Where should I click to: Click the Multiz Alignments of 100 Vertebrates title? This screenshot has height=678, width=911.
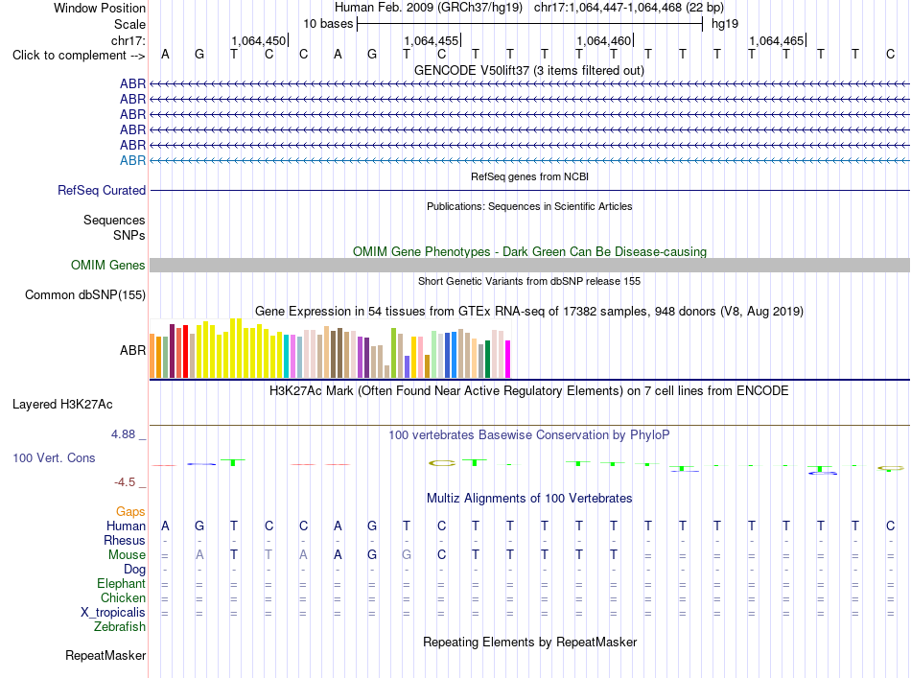point(529,498)
